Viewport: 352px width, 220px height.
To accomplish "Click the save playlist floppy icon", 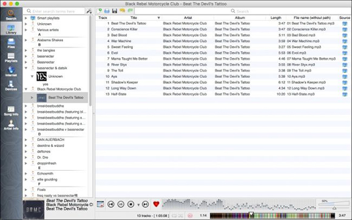I will pyautogui.click(x=115, y=11).
